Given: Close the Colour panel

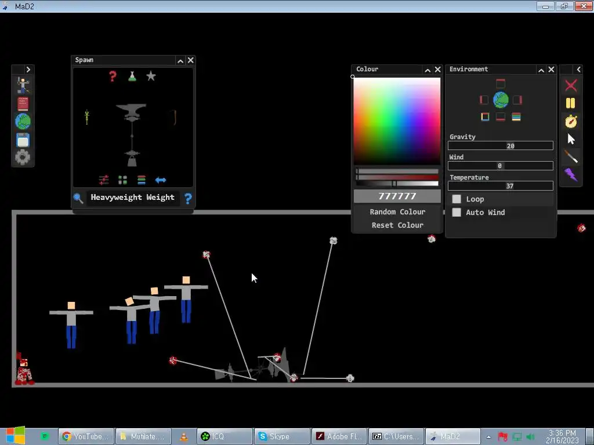Looking at the screenshot, I should (x=438, y=70).
